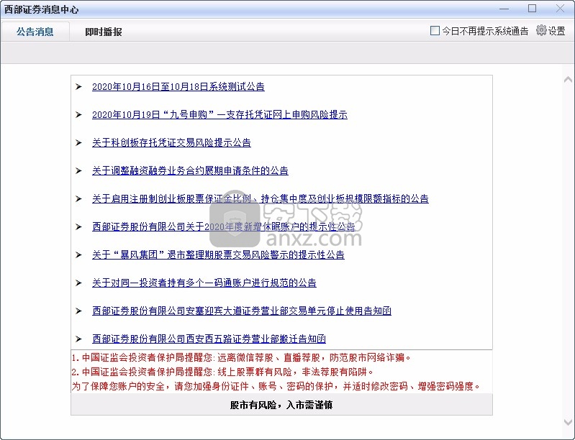Click the red notice about 修改密码、增强密码强度
The height and width of the screenshot is (440, 575).
[x=276, y=387]
